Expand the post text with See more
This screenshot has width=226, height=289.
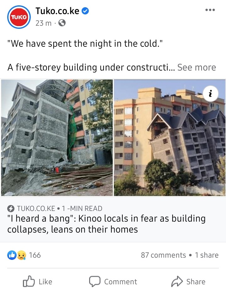coord(196,67)
